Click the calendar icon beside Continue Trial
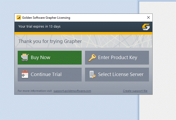This screenshot has height=120, width=176. tap(24, 74)
